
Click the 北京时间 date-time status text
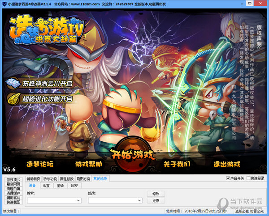pos(196,211)
